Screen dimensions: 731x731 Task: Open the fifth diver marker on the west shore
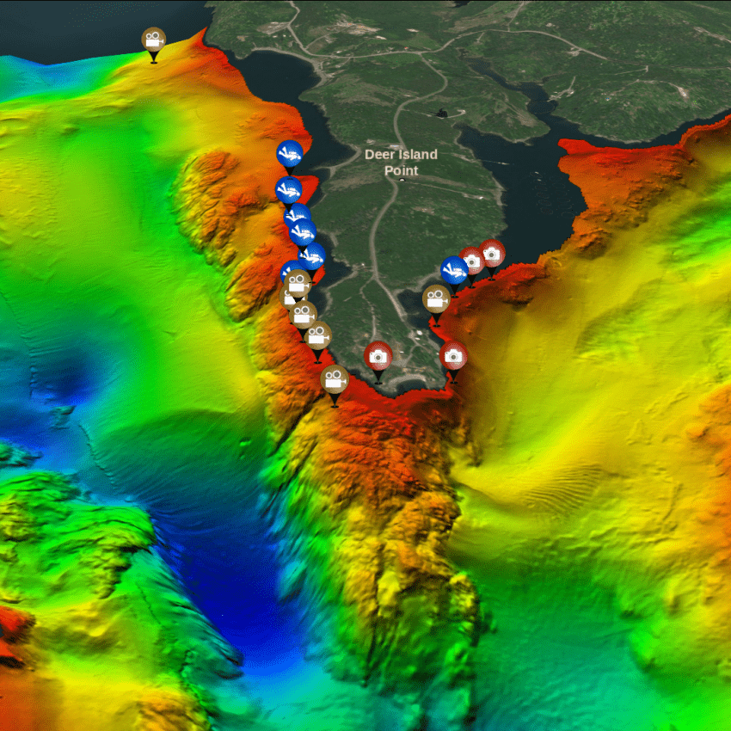(314, 255)
